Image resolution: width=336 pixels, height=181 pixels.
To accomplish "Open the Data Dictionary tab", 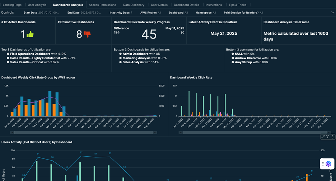I will click(134, 5).
